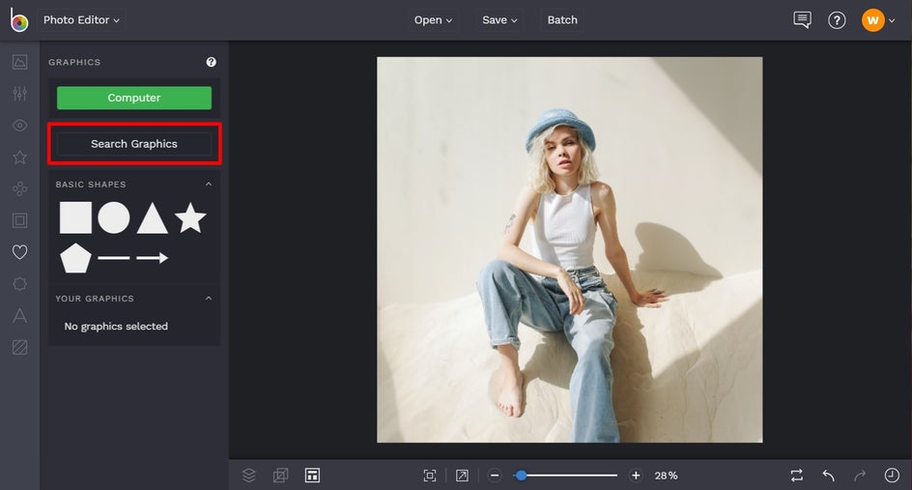Click the Graphics panel help icon
912x490 pixels.
point(212,62)
